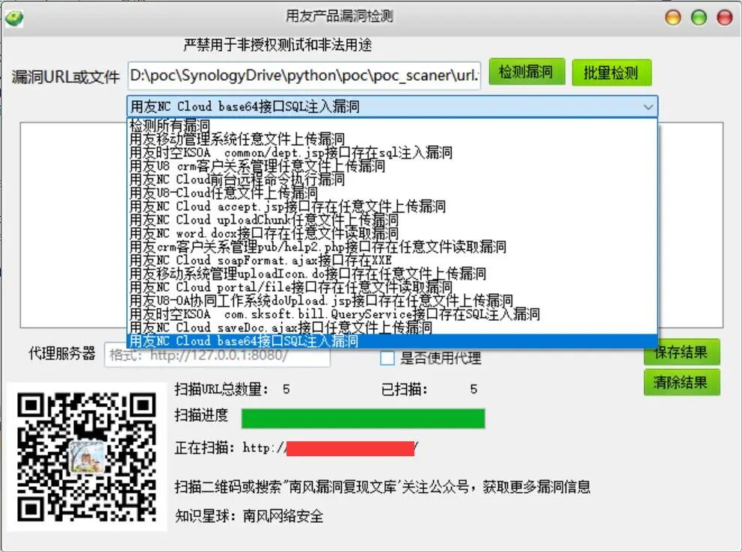Select 用友NC Cloud saveDoc.ajax upload option

click(392, 328)
